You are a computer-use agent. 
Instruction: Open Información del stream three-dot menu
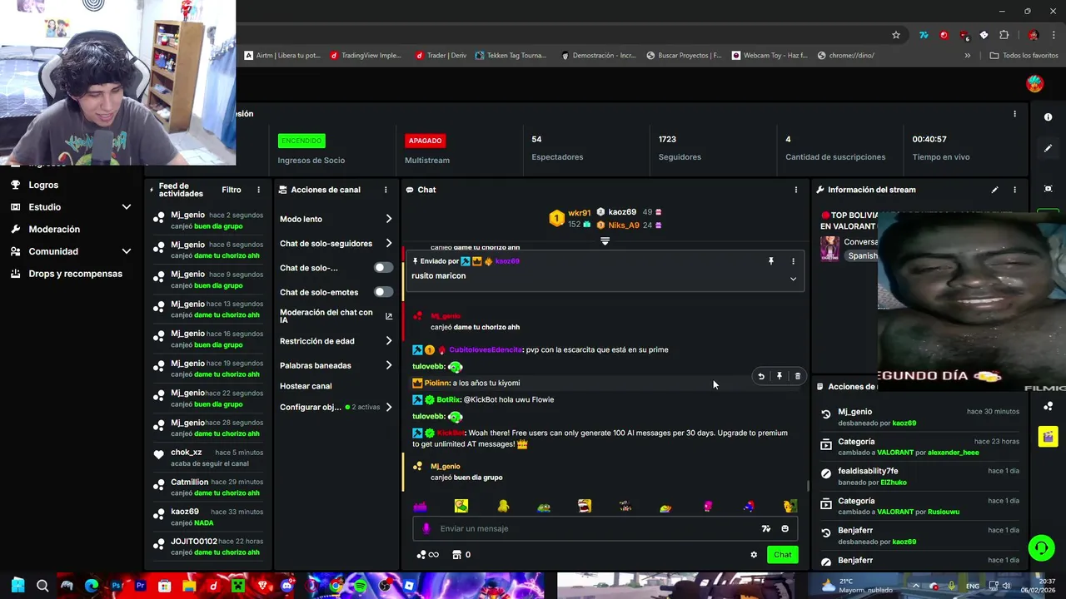point(1014,190)
